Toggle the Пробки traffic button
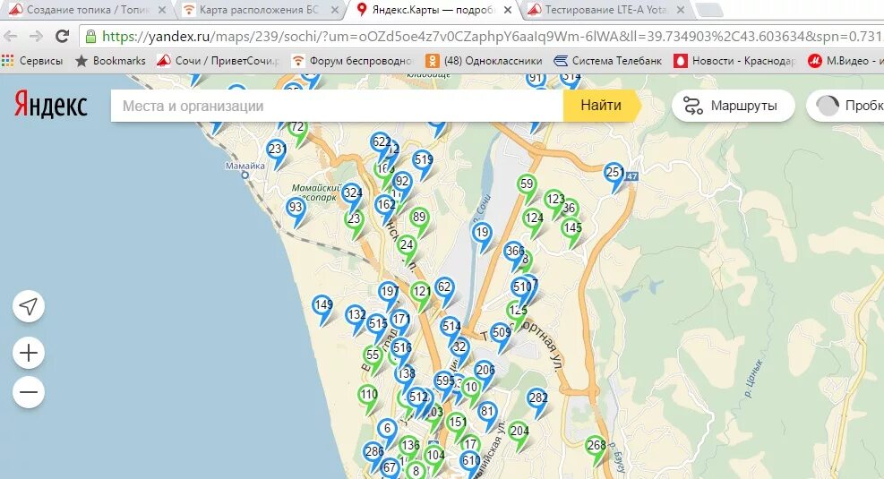 point(845,106)
